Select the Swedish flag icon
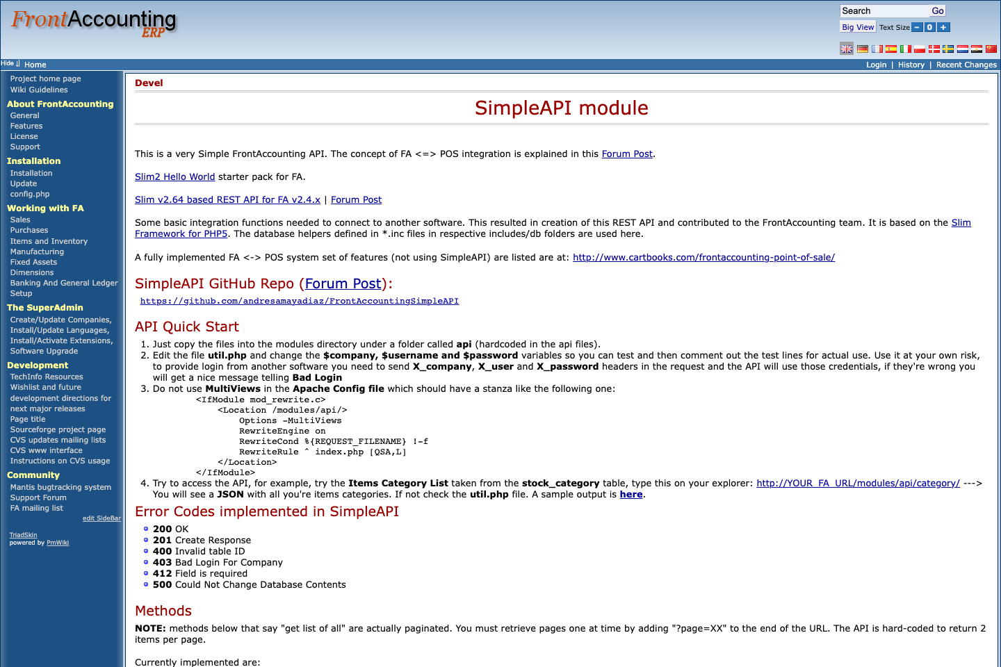Viewport: 1001px width, 667px height. coord(948,49)
